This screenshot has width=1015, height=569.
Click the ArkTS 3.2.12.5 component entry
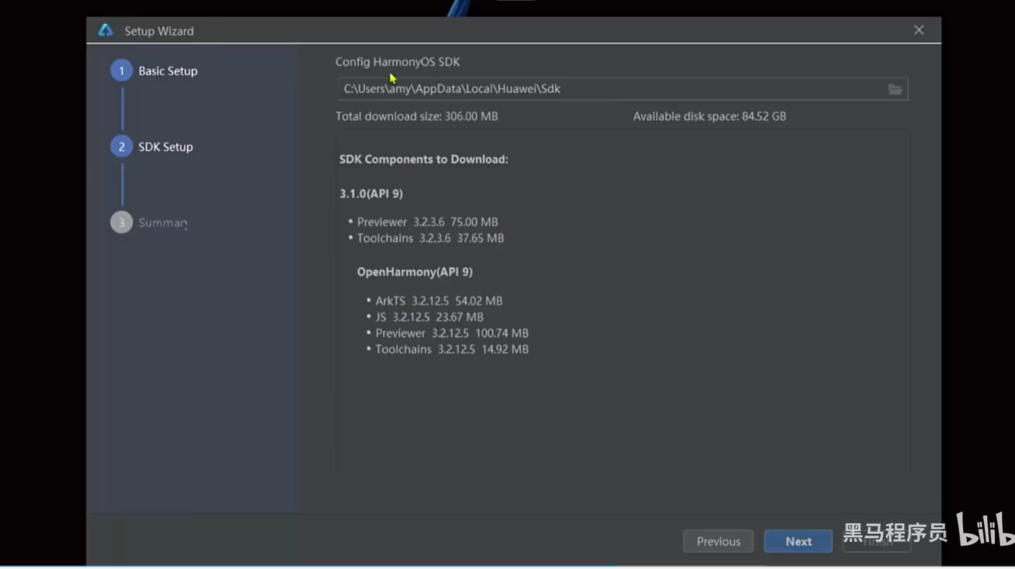coord(438,301)
